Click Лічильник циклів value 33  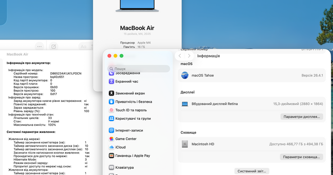(x=49, y=118)
